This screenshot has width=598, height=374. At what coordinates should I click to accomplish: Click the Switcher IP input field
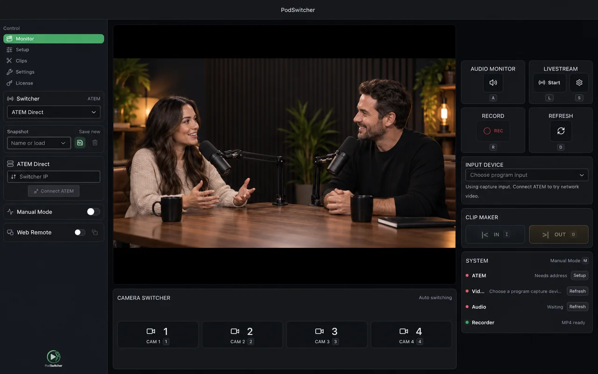[54, 176]
